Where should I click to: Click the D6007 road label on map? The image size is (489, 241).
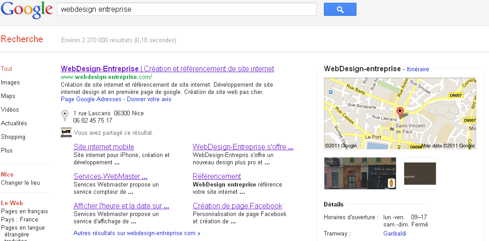456,95
